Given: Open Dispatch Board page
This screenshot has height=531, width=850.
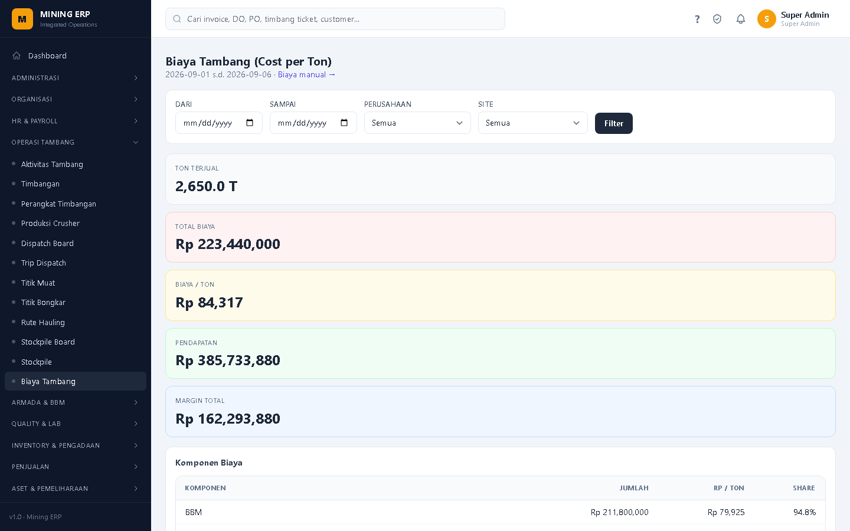Looking at the screenshot, I should pyautogui.click(x=76, y=243).
